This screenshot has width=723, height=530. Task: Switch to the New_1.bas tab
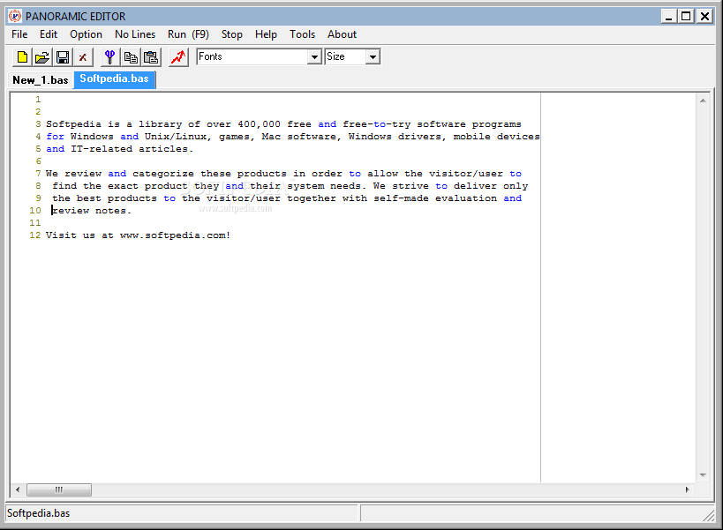41,80
